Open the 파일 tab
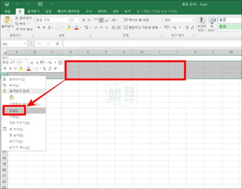Image resolution: width=242 pixels, height=189 pixels. point(8,11)
